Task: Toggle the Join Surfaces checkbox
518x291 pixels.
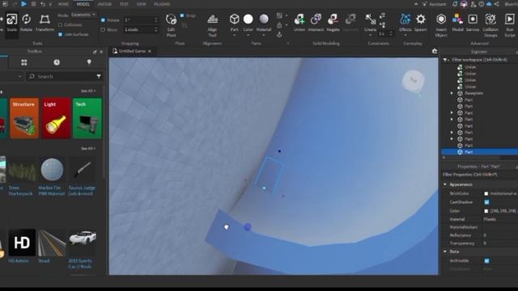Action: pos(60,34)
